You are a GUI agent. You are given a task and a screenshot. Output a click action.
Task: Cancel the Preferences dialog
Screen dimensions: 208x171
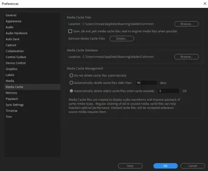coord(193,166)
